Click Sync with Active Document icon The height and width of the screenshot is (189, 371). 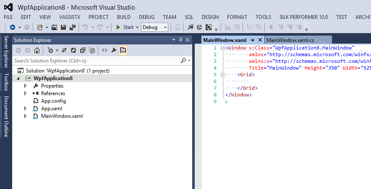click(64, 50)
